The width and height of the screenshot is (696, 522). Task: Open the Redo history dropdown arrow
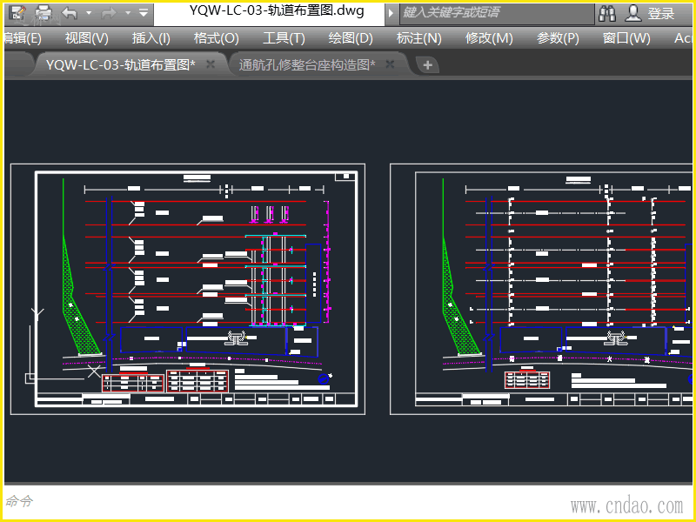tap(128, 13)
